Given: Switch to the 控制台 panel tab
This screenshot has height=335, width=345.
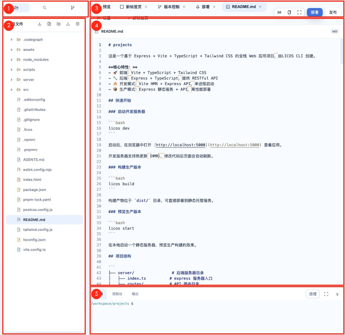Looking at the screenshot, I should [x=117, y=294].
